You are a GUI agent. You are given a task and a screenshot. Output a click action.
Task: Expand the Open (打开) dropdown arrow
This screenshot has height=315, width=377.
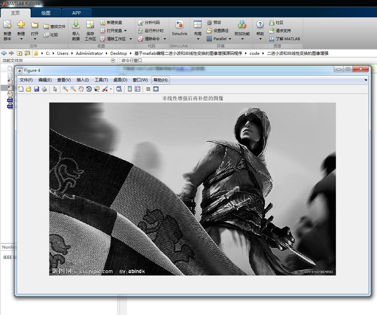[35, 39]
